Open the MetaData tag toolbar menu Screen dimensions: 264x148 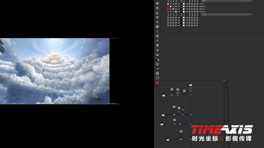pos(157,45)
